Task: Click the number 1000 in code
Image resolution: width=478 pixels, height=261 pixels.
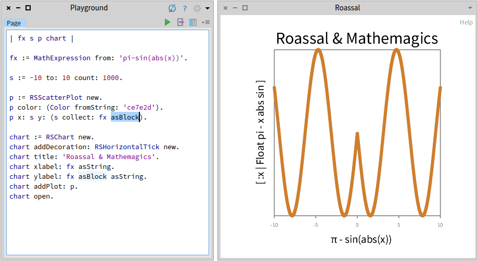Action: point(111,77)
